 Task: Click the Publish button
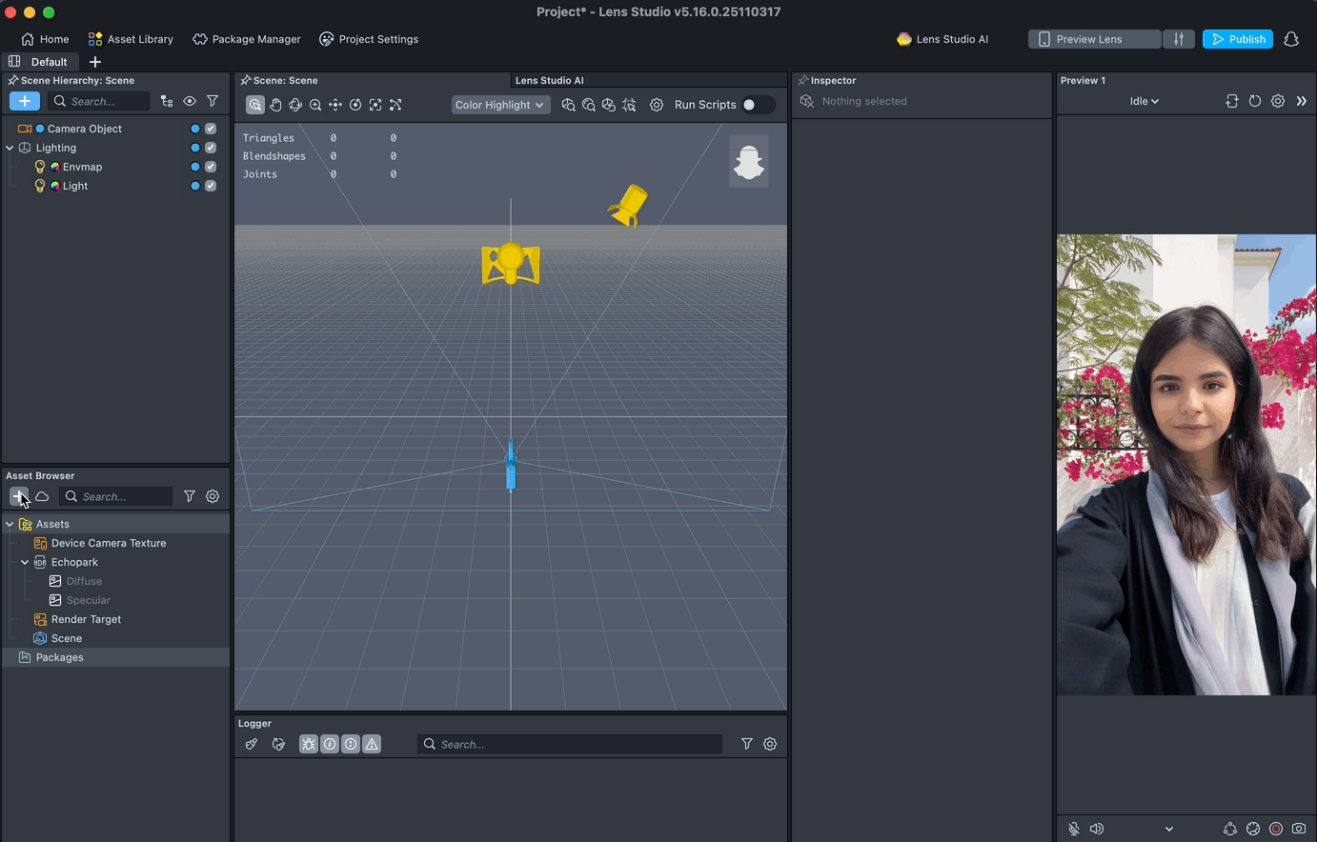pos(1237,39)
